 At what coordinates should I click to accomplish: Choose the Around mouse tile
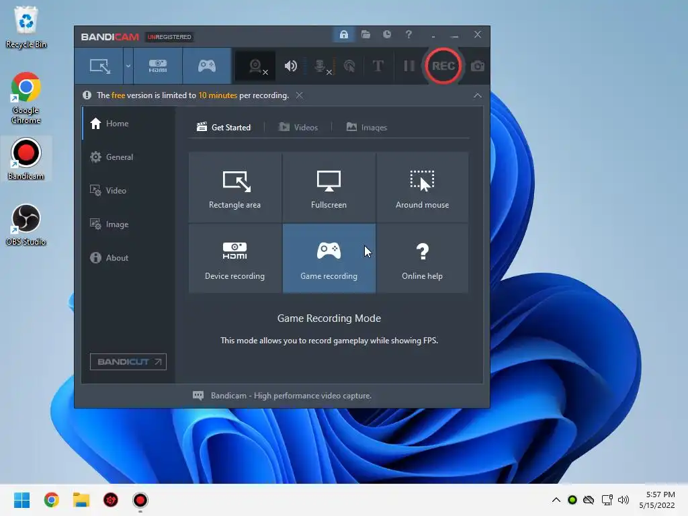pyautogui.click(x=422, y=187)
